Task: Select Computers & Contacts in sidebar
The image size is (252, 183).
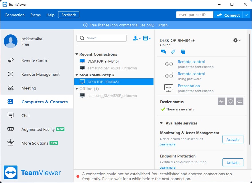Action: click(x=37, y=102)
